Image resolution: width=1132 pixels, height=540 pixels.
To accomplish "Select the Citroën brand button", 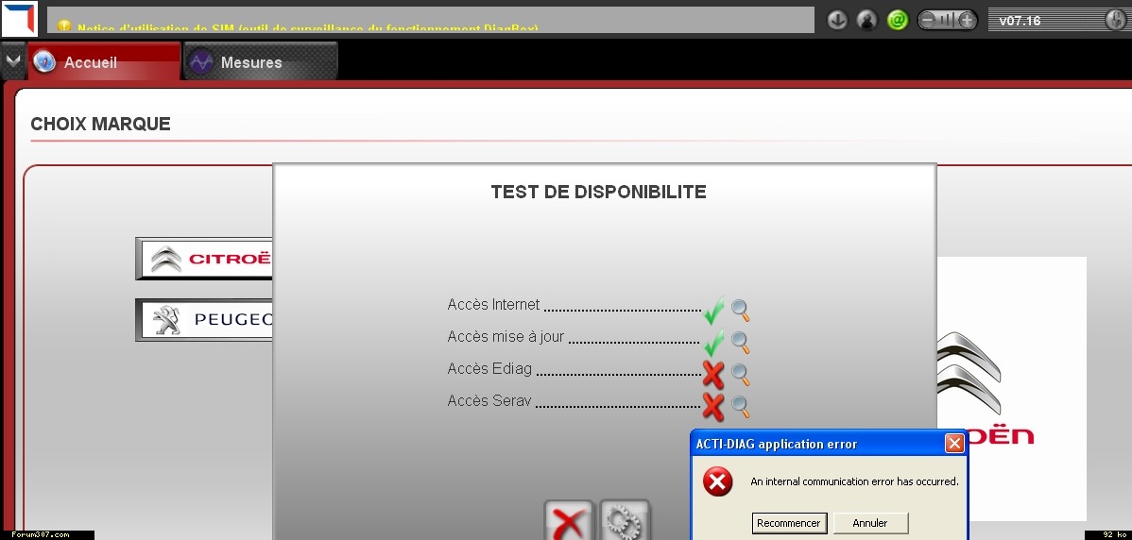I will click(205, 258).
